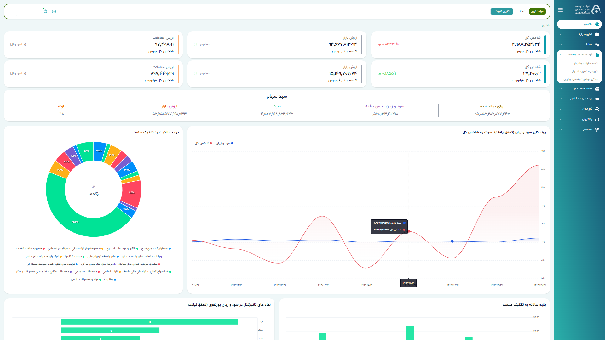Expand the تعاریف پایه menu chevron
The image size is (605, 340).
point(561,34)
